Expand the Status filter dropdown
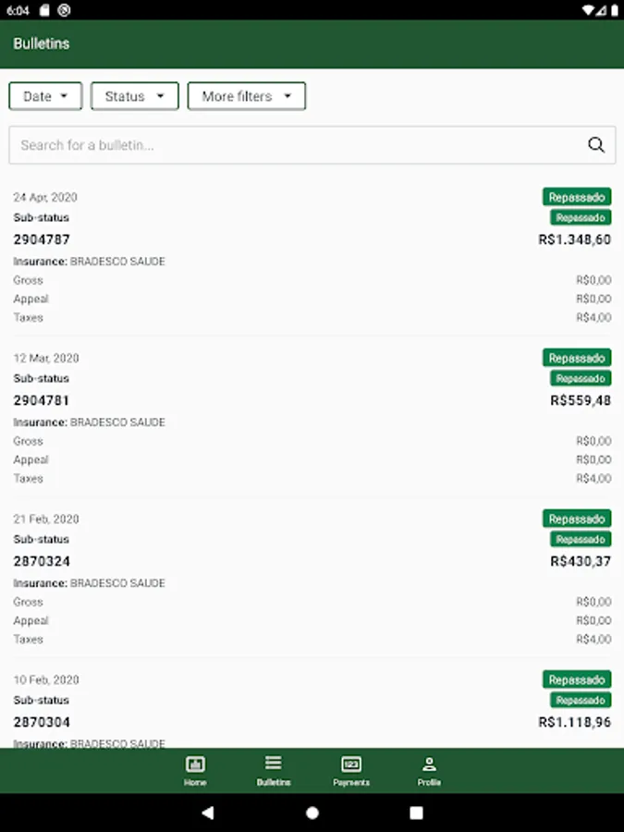 (135, 96)
